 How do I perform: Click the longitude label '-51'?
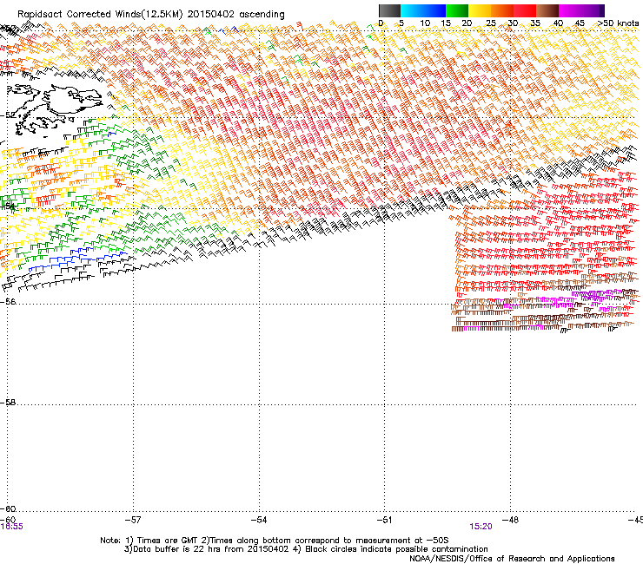(x=385, y=520)
